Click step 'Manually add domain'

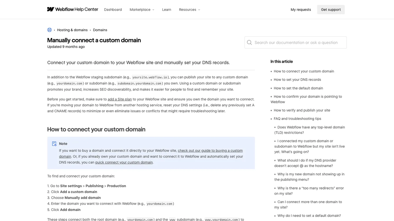click(x=74, y=198)
